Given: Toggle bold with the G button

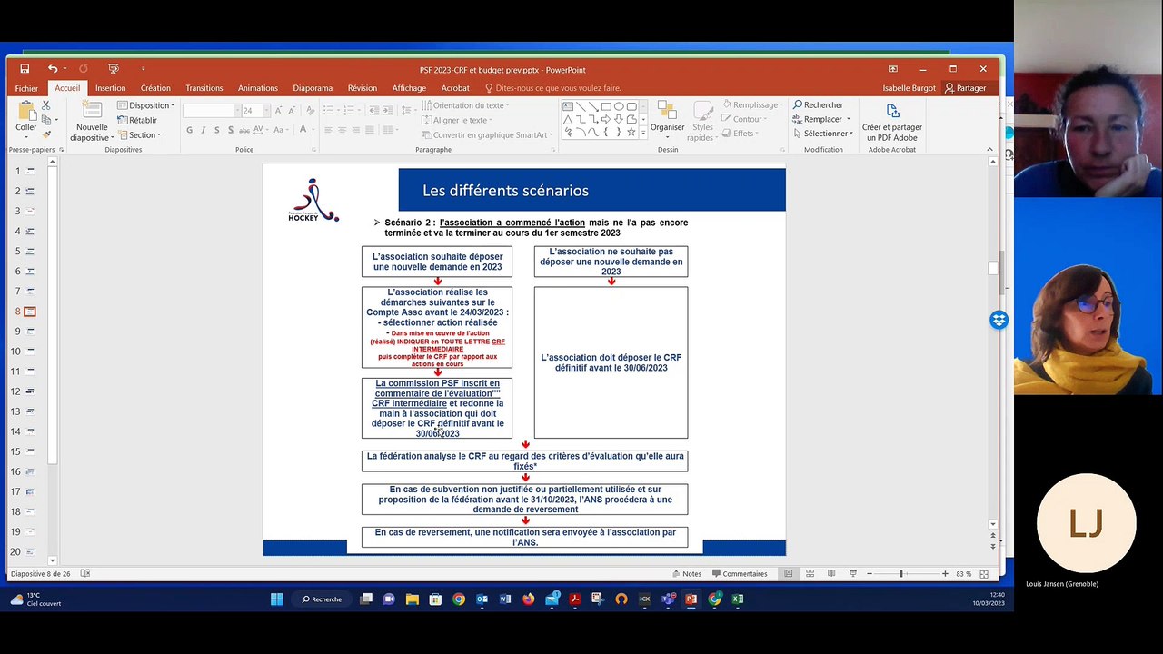Looking at the screenshot, I should point(189,131).
